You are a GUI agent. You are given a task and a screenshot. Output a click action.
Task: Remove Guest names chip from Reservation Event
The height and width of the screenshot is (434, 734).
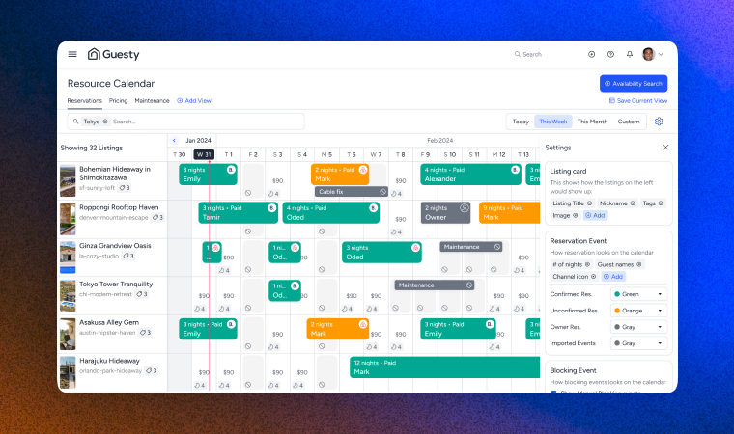(x=639, y=264)
